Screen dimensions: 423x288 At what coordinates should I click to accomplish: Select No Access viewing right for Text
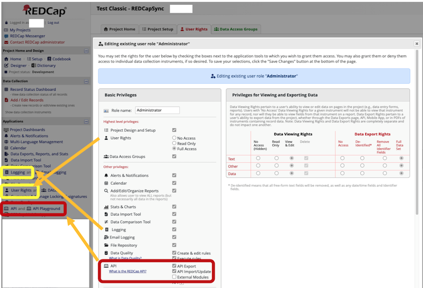258,158
